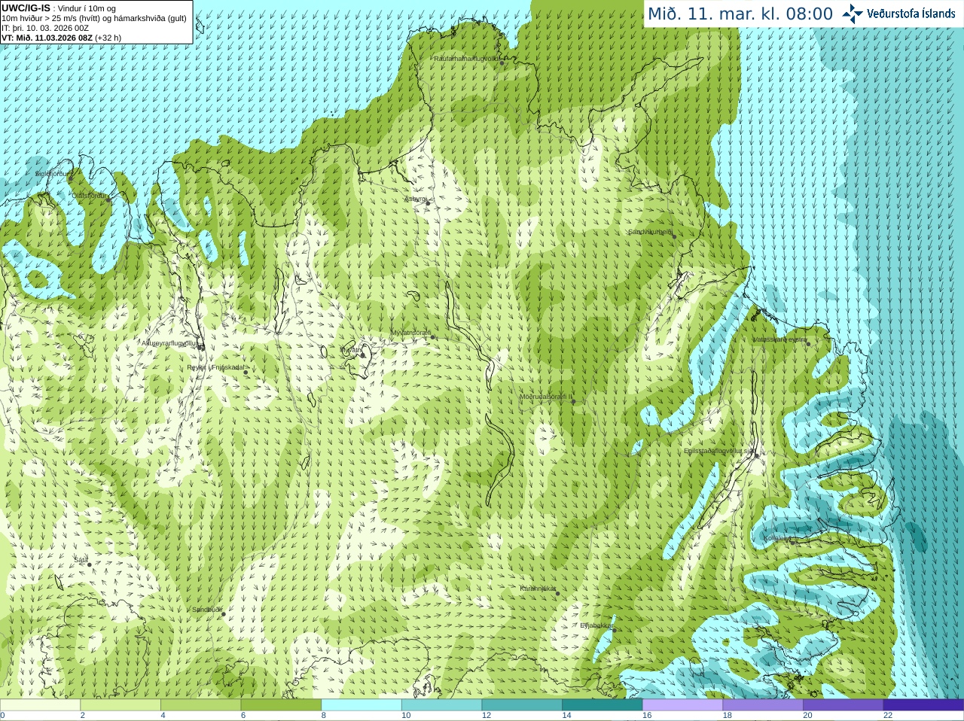Click the Mývatnsöræfi station marker dot

432,337
